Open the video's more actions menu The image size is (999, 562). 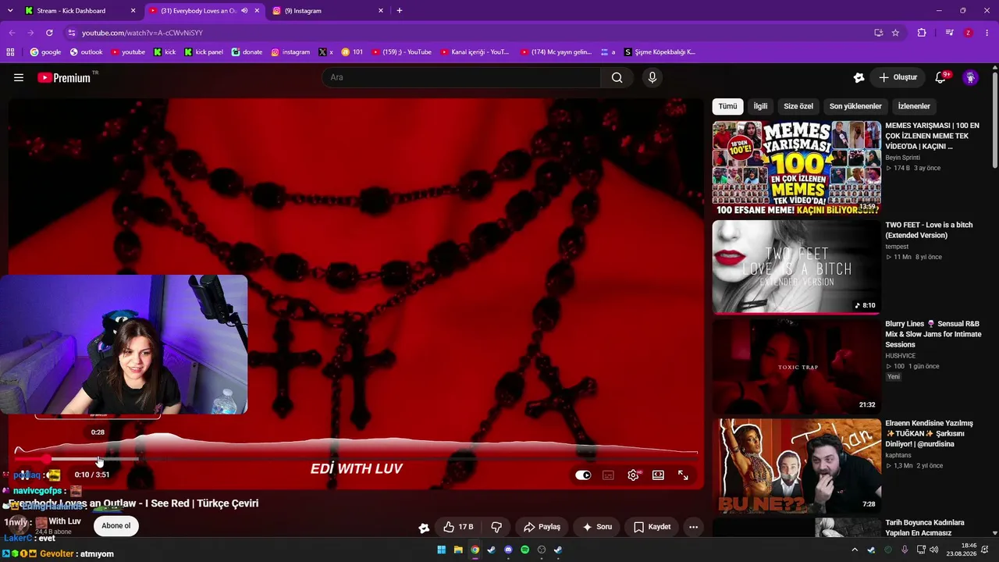[693, 527]
